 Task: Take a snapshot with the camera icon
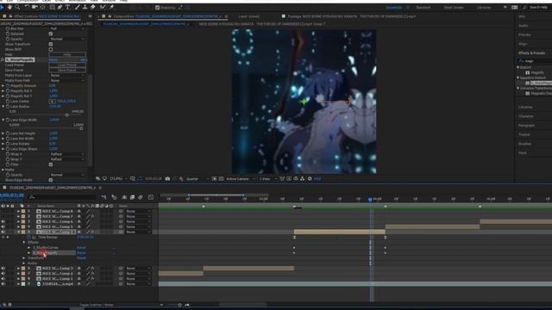[x=167, y=178]
